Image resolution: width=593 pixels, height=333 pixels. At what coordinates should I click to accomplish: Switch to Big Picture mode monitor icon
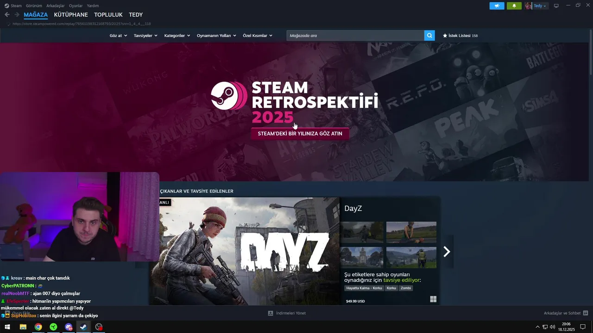click(x=556, y=6)
